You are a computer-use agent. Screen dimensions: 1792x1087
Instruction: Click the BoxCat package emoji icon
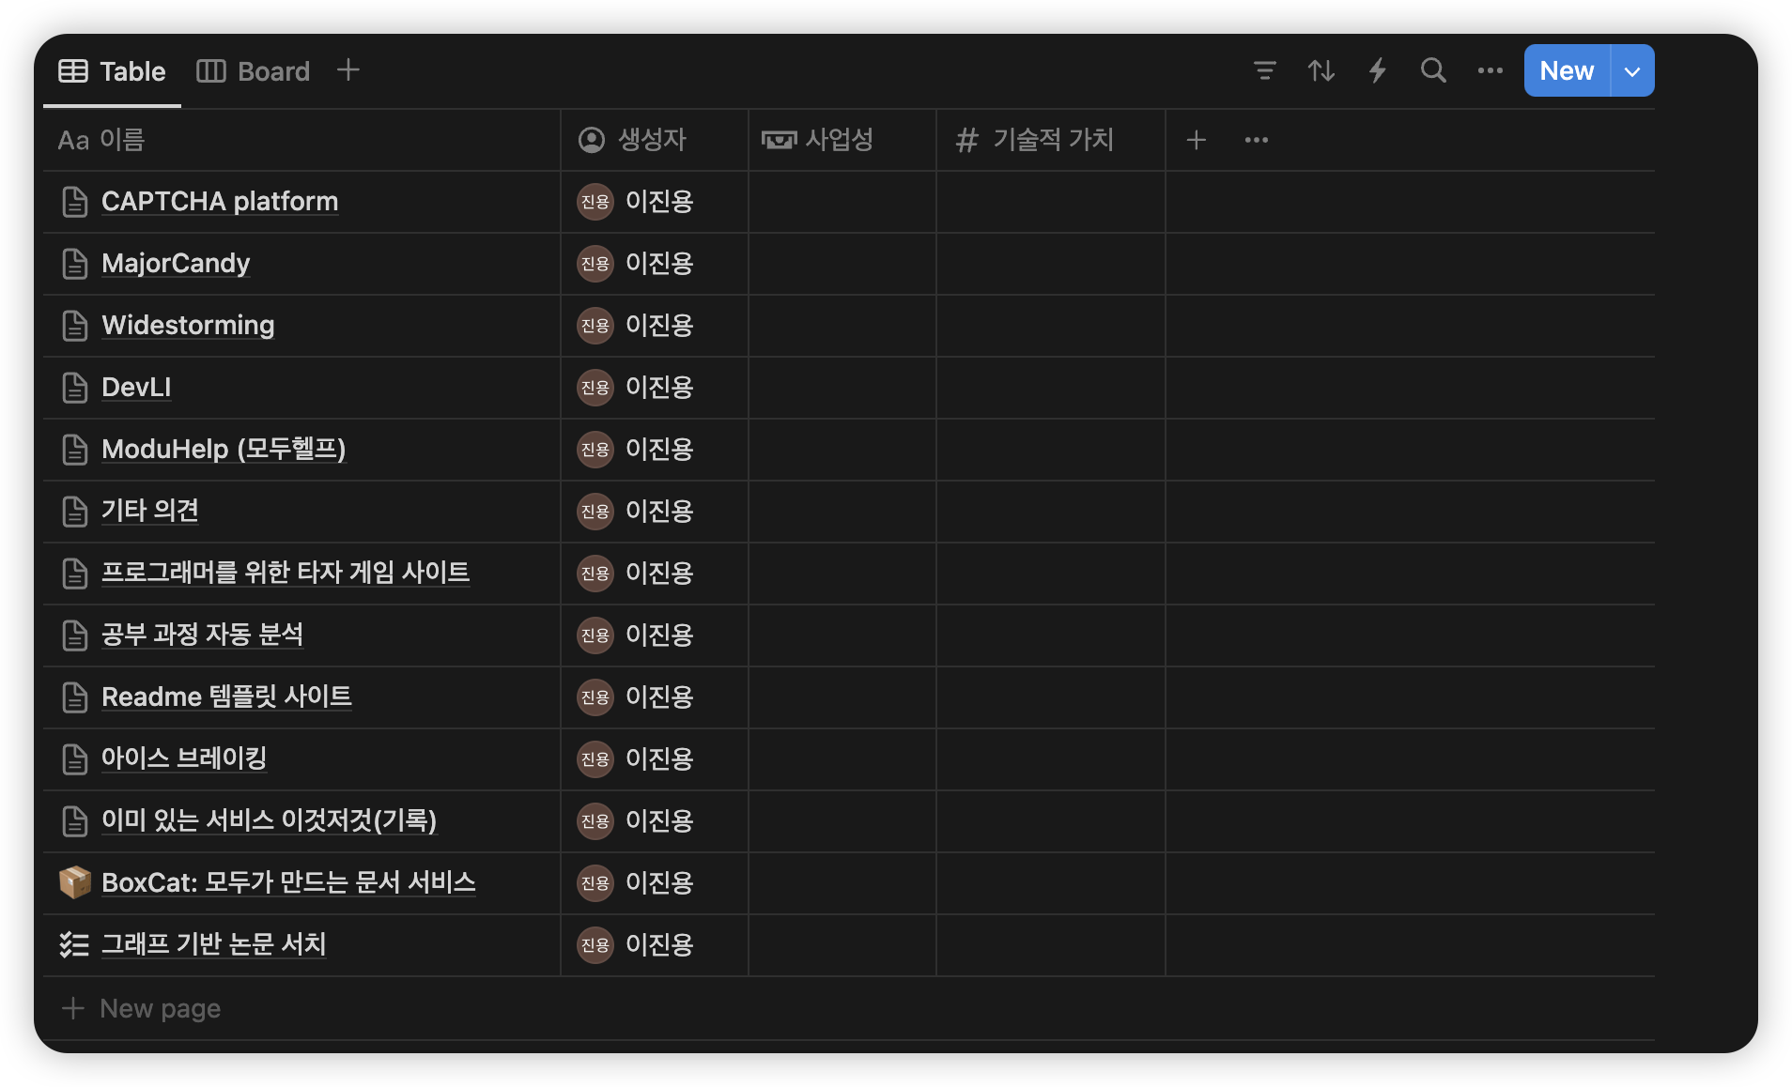tap(74, 882)
